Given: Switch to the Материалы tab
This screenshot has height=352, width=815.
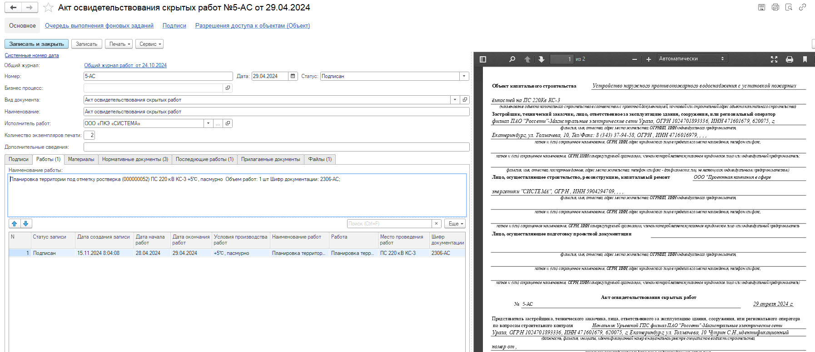Looking at the screenshot, I should click(x=81, y=159).
